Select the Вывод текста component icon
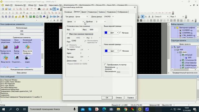 coord(16,47)
